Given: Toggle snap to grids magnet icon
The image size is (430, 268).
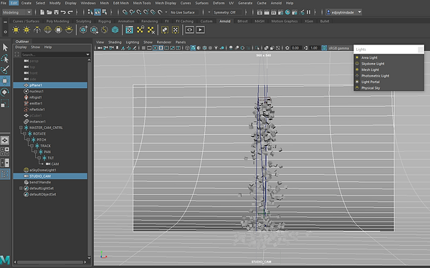Looking at the screenshot, I should click(x=125, y=12).
